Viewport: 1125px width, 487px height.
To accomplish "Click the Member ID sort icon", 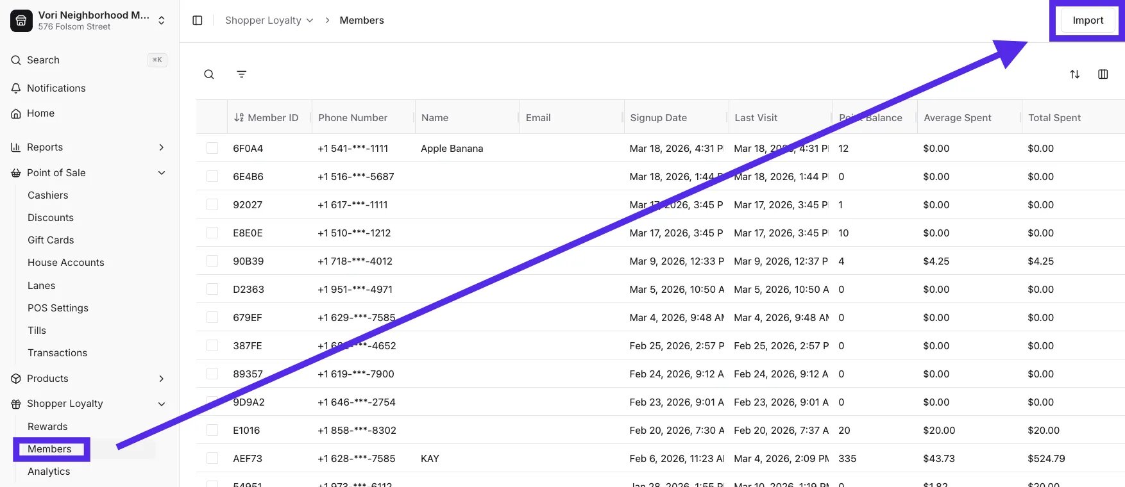I will pos(239,118).
